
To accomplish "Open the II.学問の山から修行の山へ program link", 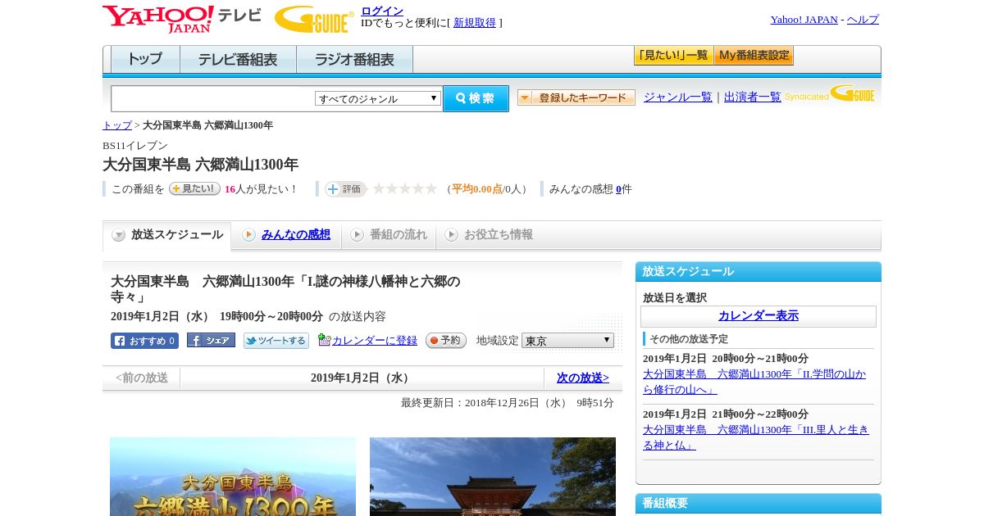I will pyautogui.click(x=754, y=382).
